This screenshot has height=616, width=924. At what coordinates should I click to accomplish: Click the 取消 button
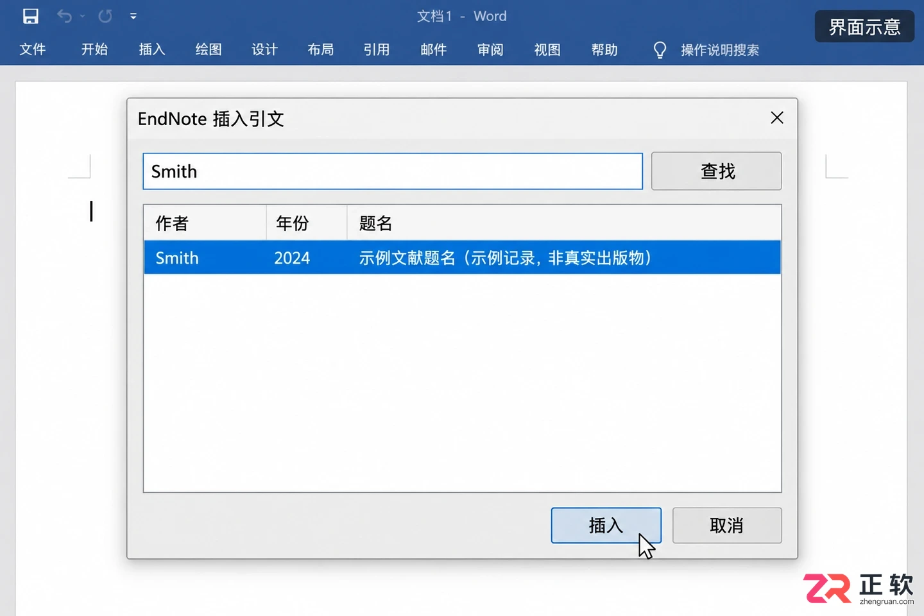pos(727,526)
